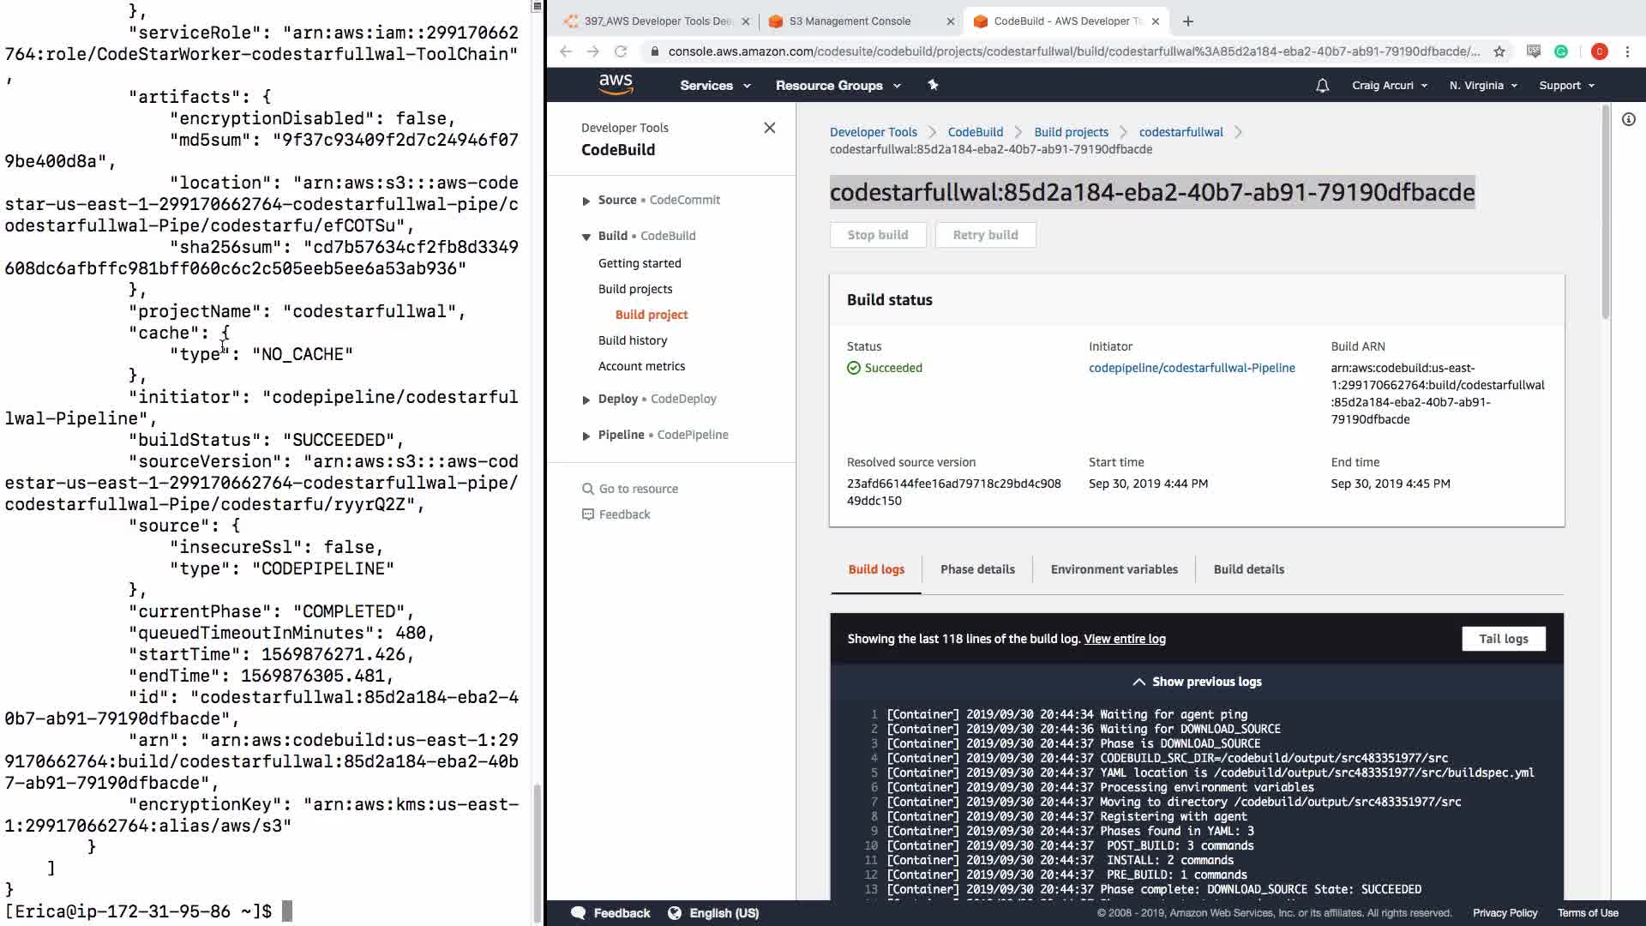Screen dimensions: 1646x926
Task: Click the AWS logo home icon
Action: 616,84
